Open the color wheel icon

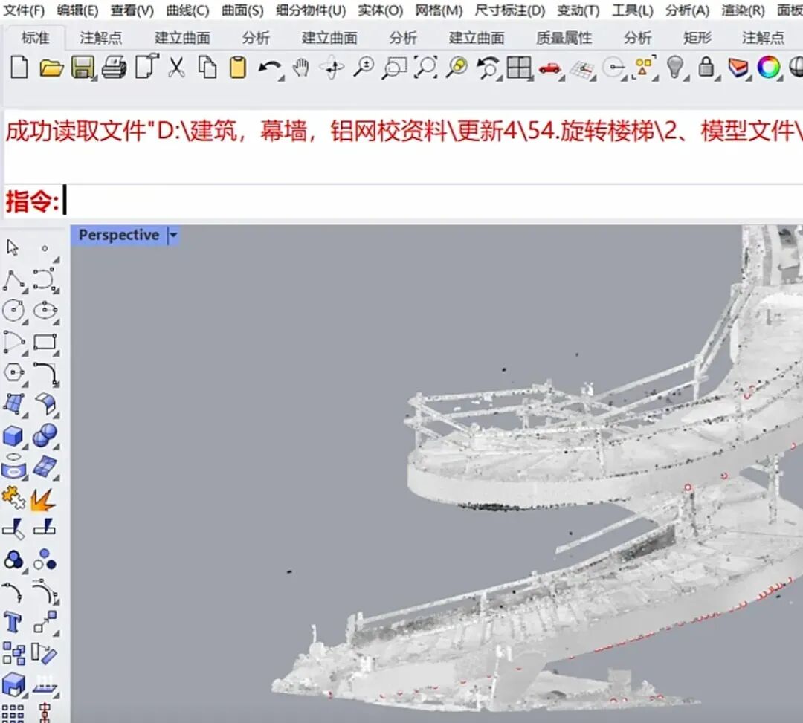(768, 68)
